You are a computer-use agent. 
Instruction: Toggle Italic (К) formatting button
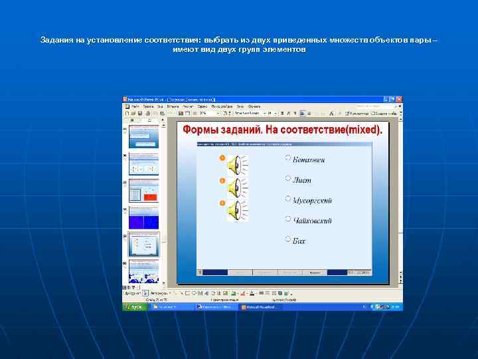coord(288,113)
